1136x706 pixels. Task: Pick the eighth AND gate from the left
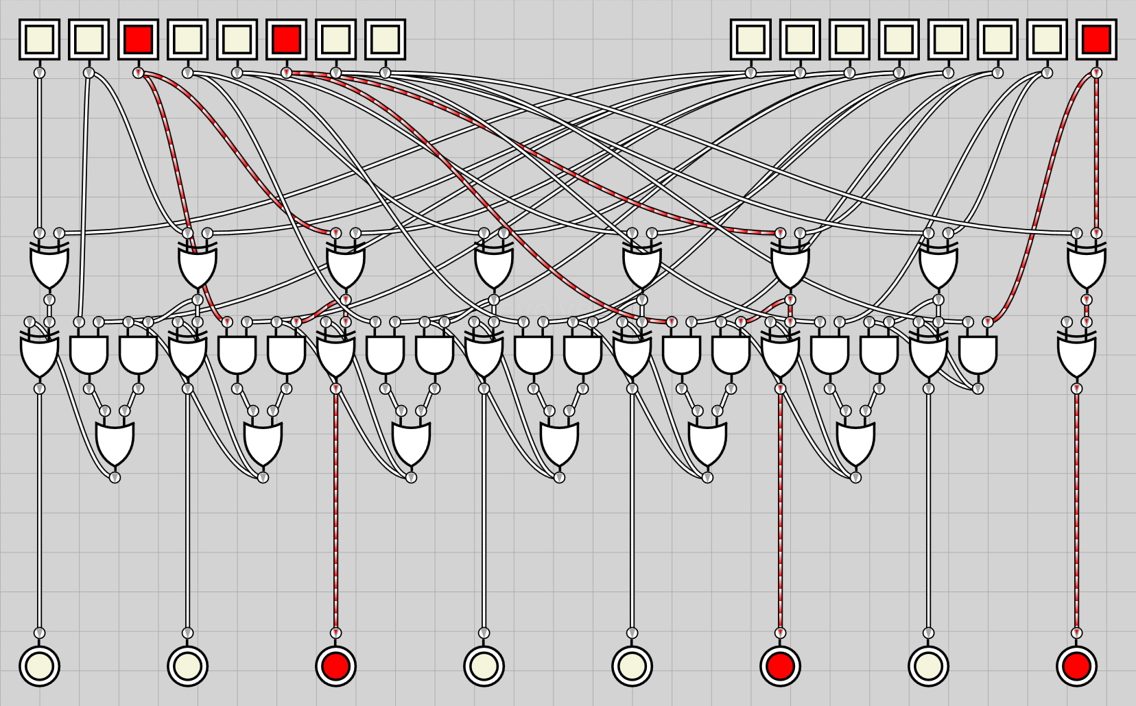582,355
